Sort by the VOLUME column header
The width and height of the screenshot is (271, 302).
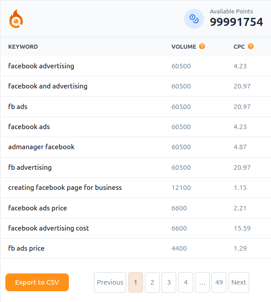click(x=184, y=46)
